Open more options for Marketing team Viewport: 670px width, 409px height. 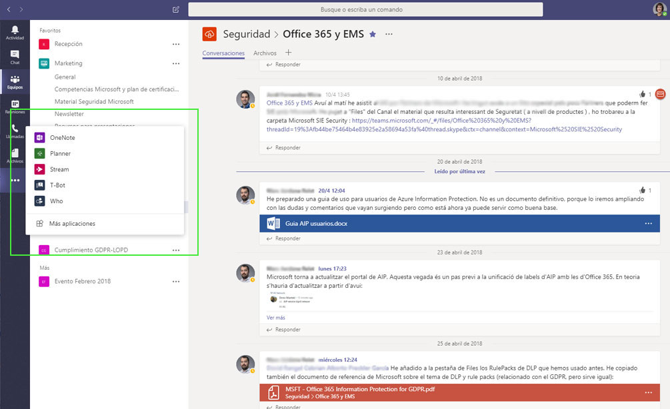[176, 64]
